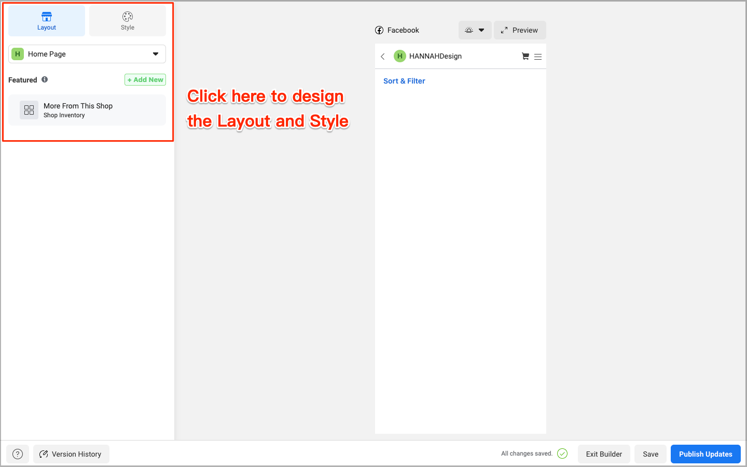Viewport: 747px width, 467px height.
Task: Switch to the Layout tab
Action: click(x=47, y=21)
